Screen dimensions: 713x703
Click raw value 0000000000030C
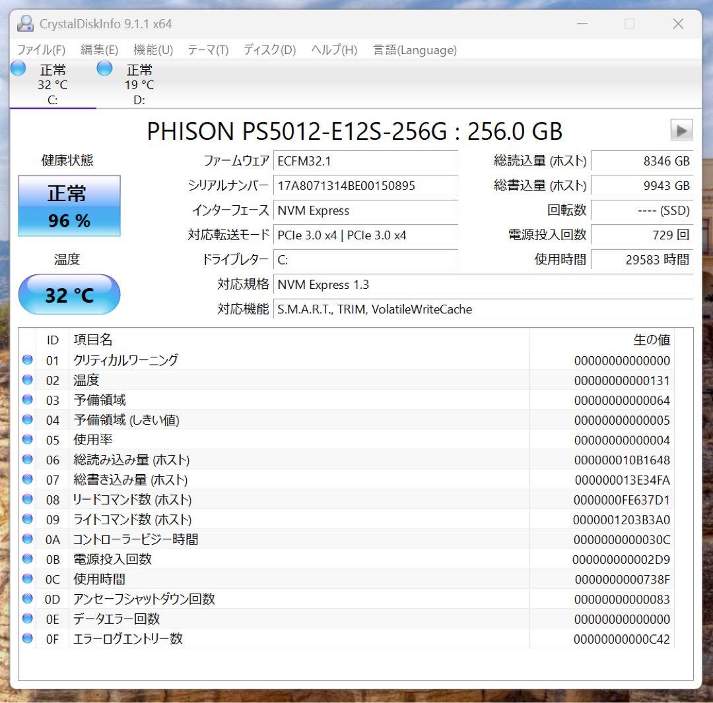point(622,540)
